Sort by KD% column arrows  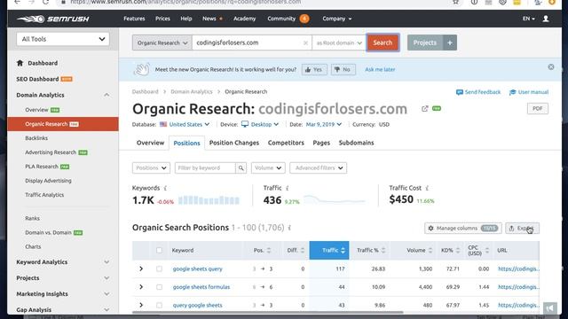point(458,250)
